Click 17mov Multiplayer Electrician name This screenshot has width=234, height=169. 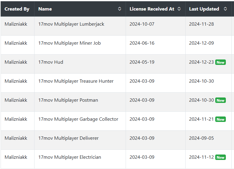pos(70,157)
